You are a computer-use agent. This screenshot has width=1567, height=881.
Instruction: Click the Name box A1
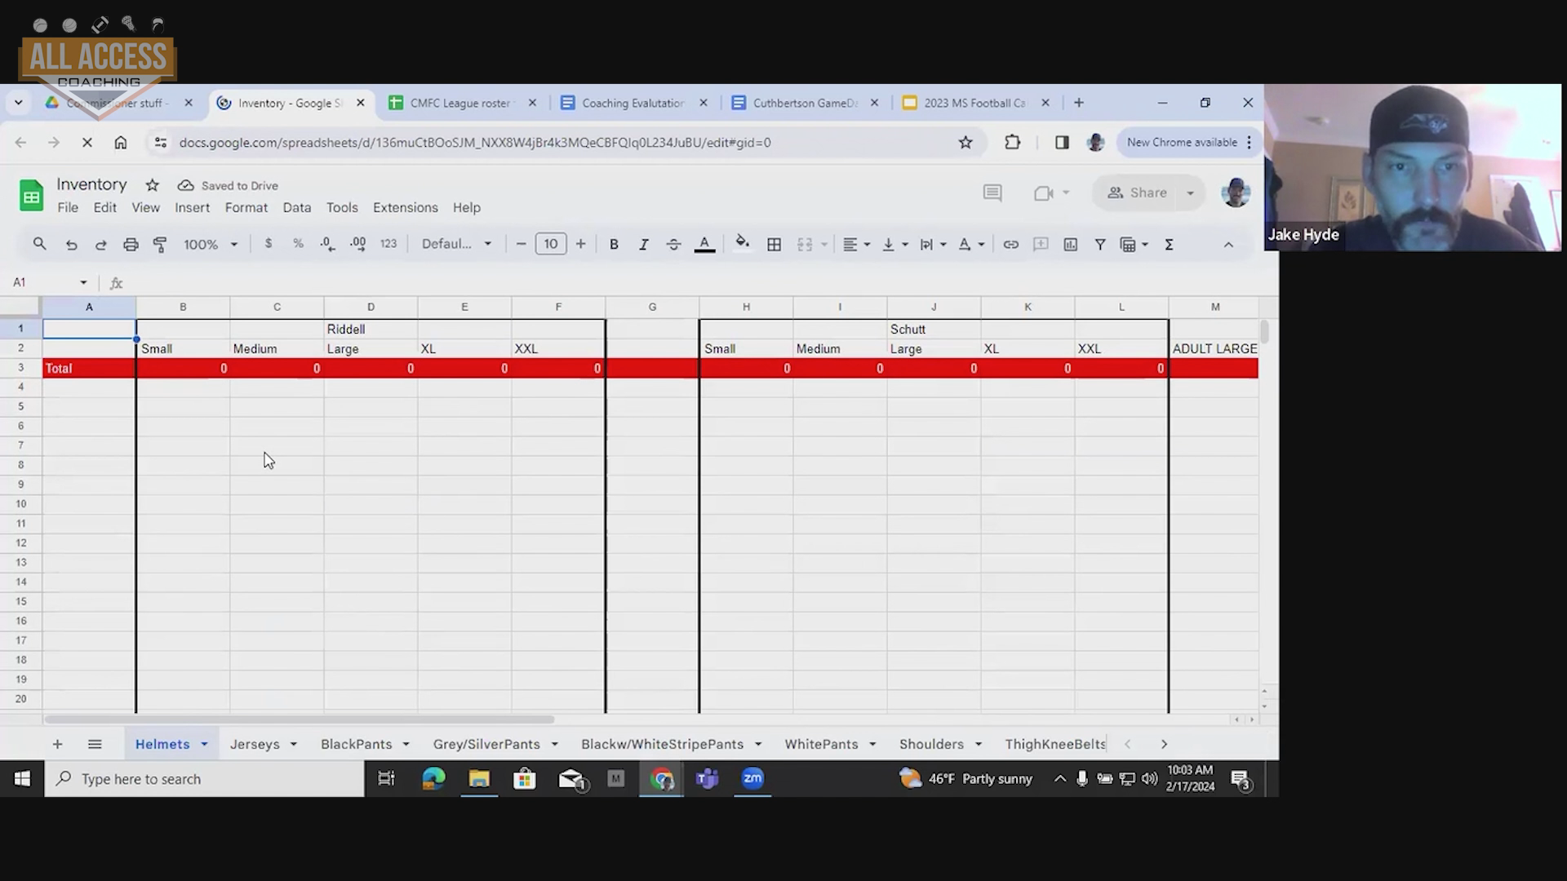tap(49, 282)
